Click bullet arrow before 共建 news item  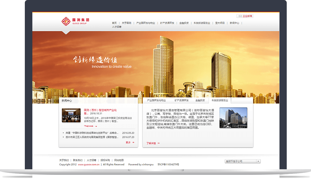pyautogui.click(x=63, y=133)
